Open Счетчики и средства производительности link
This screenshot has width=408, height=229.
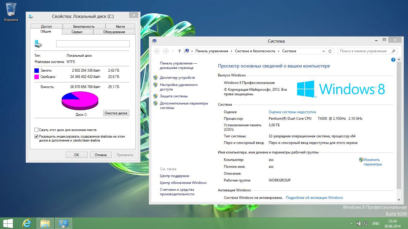click(177, 192)
